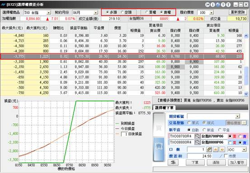The width and height of the screenshot is (250, 173).
Task: Open symbol lookup for TXO08700R4
Action: (198, 136)
